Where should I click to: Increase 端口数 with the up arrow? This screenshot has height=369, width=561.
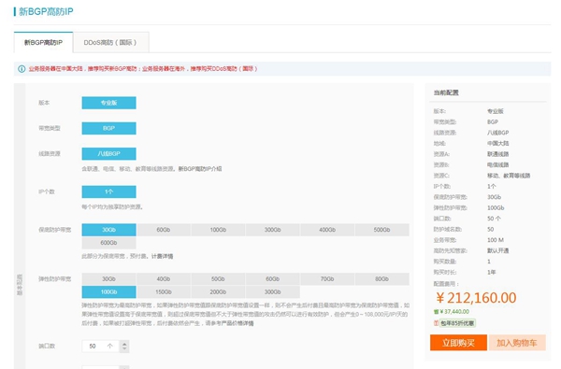124,344
